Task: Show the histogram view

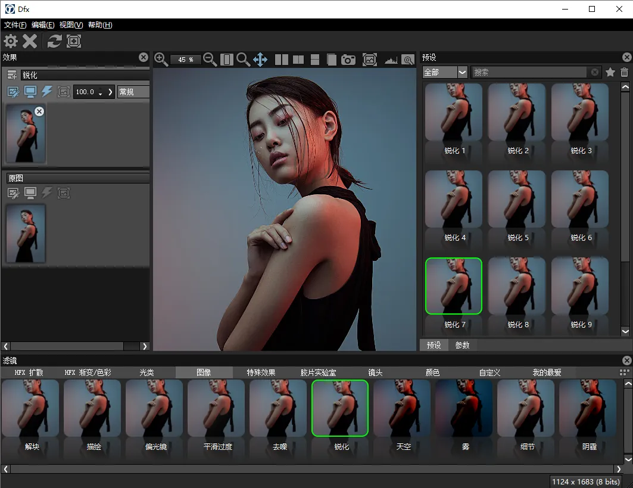Action: point(391,60)
